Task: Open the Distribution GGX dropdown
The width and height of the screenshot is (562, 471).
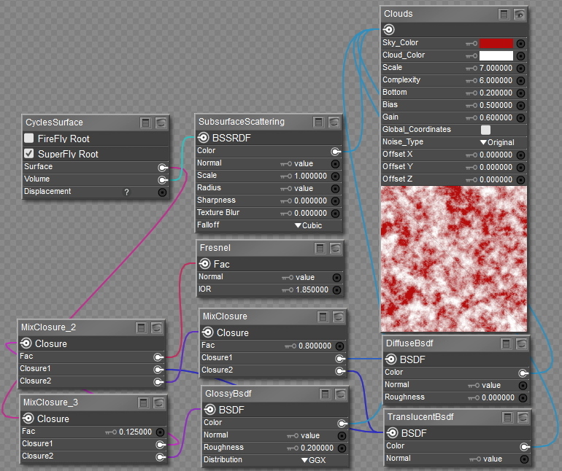Action: click(x=313, y=460)
